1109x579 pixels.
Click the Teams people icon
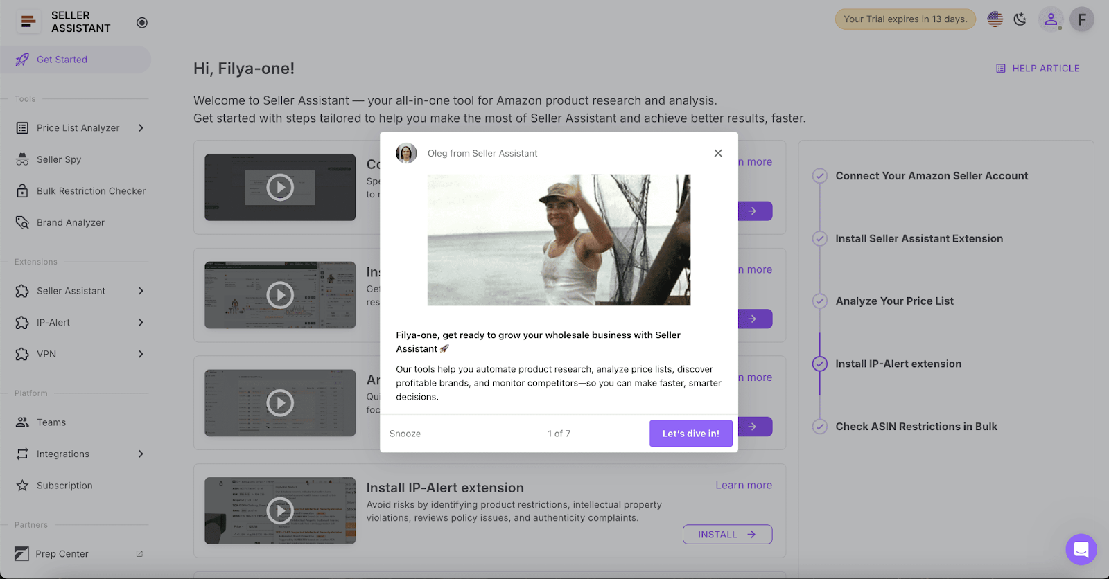point(22,422)
